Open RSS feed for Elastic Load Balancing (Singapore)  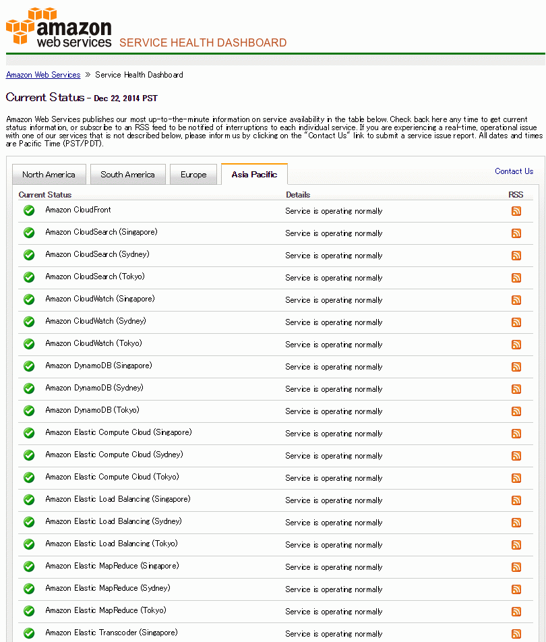(516, 500)
